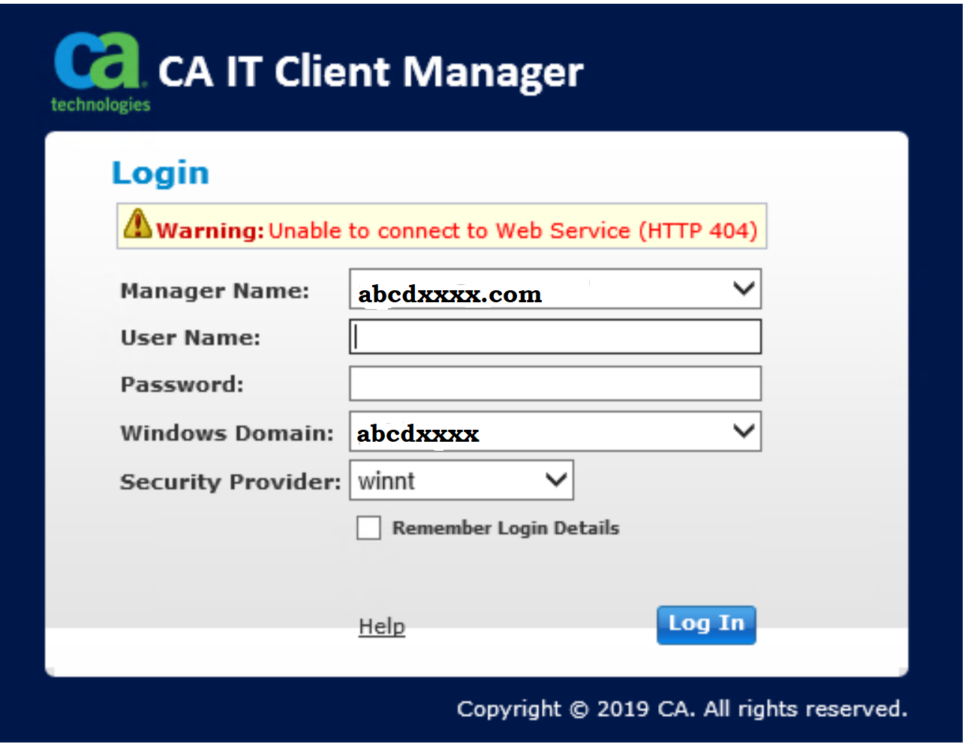The width and height of the screenshot is (965, 747).
Task: Open the Security Provider winnt dropdown
Action: point(450,481)
